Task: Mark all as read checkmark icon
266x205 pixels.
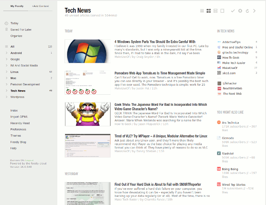Action: point(233,11)
